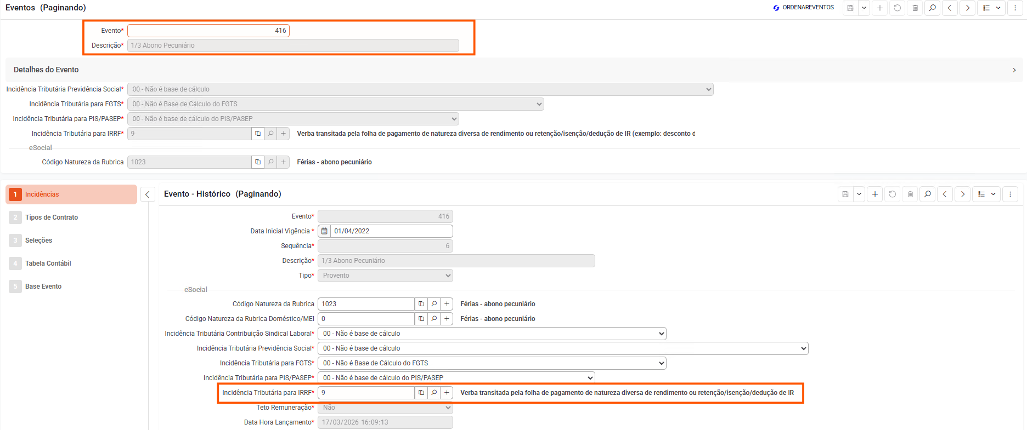
Task: Click search magnifier icon in Eventos toolbar
Action: pyautogui.click(x=932, y=8)
